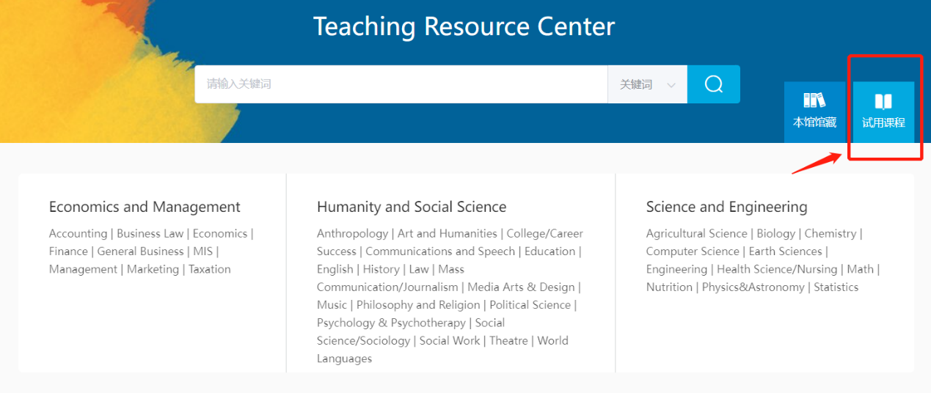Browse the Computer Science category

point(693,251)
